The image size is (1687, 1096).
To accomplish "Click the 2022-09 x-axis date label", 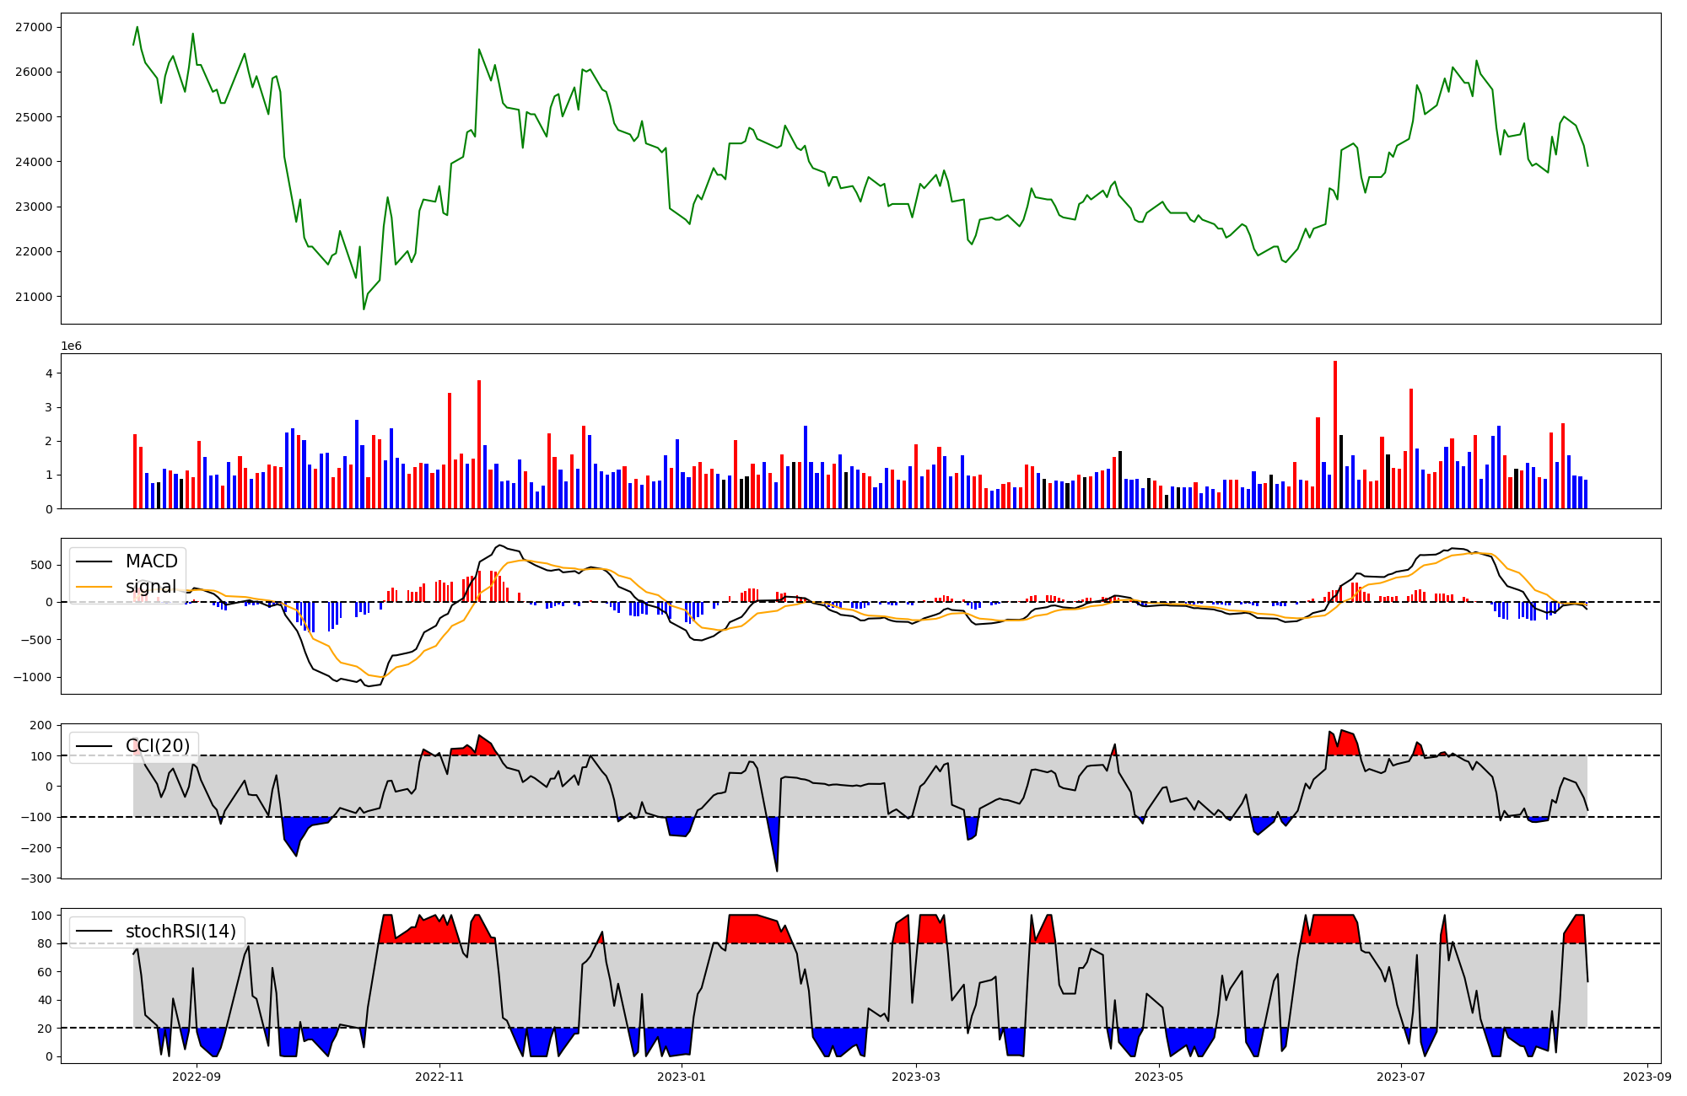I will [197, 1077].
